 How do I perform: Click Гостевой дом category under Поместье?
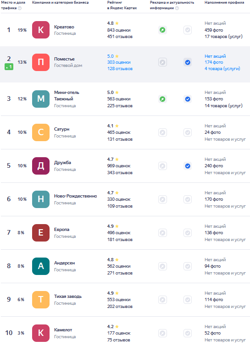(68, 66)
